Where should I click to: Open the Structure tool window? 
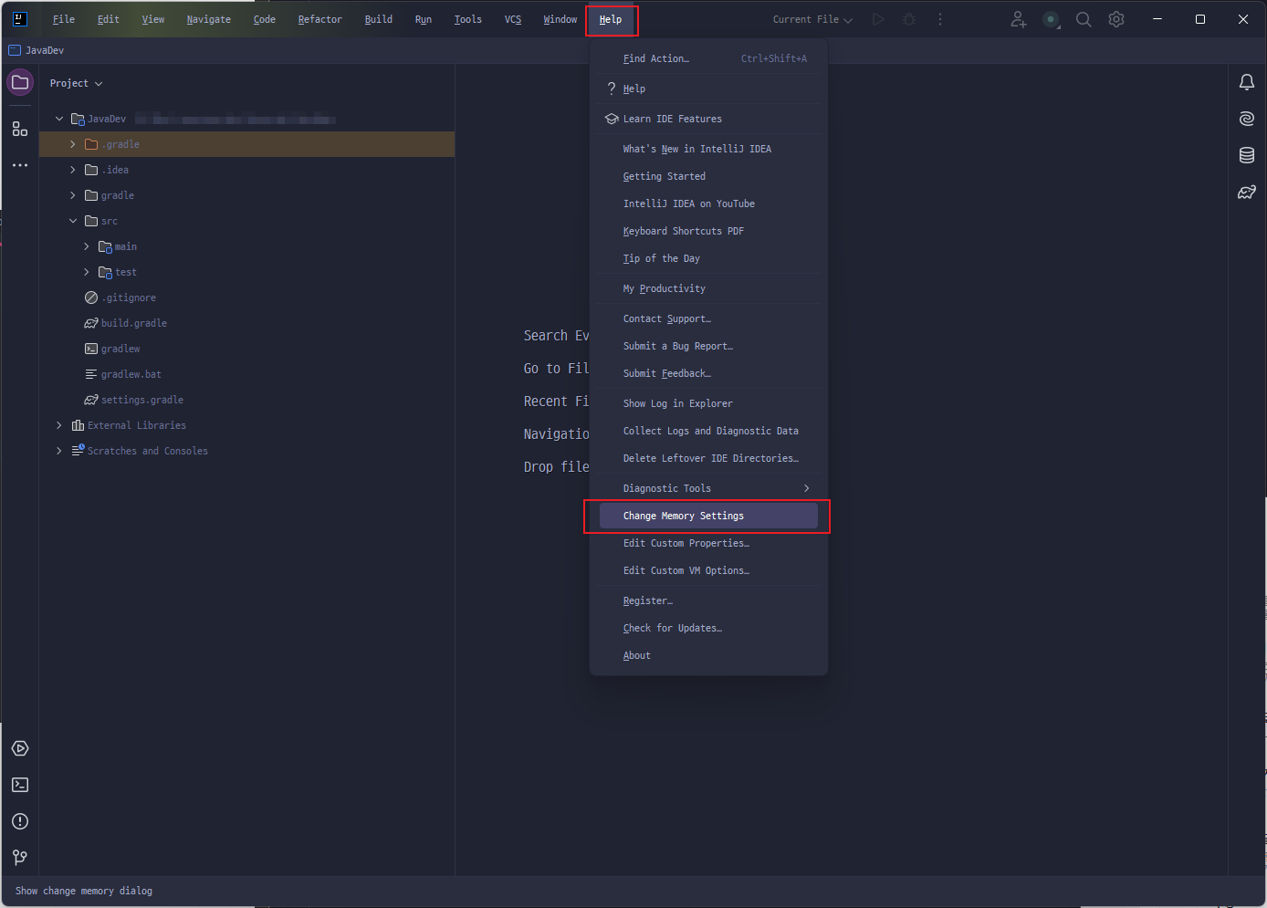(20, 130)
